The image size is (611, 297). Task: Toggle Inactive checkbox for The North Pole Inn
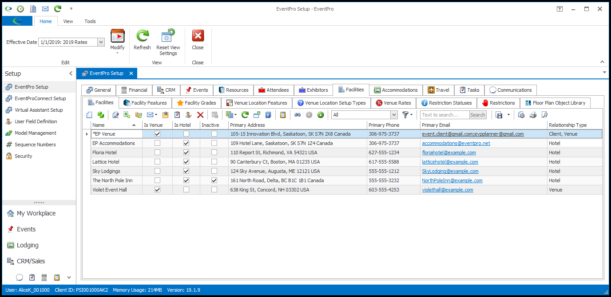(x=214, y=180)
